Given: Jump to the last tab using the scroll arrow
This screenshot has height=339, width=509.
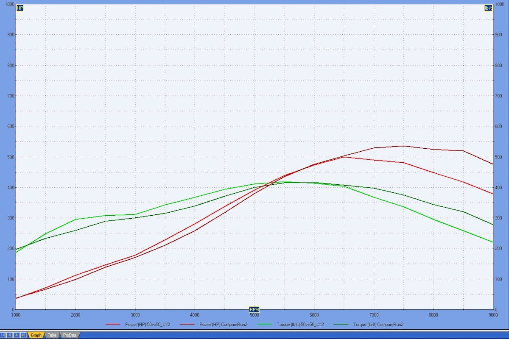Looking at the screenshot, I should [23, 335].
